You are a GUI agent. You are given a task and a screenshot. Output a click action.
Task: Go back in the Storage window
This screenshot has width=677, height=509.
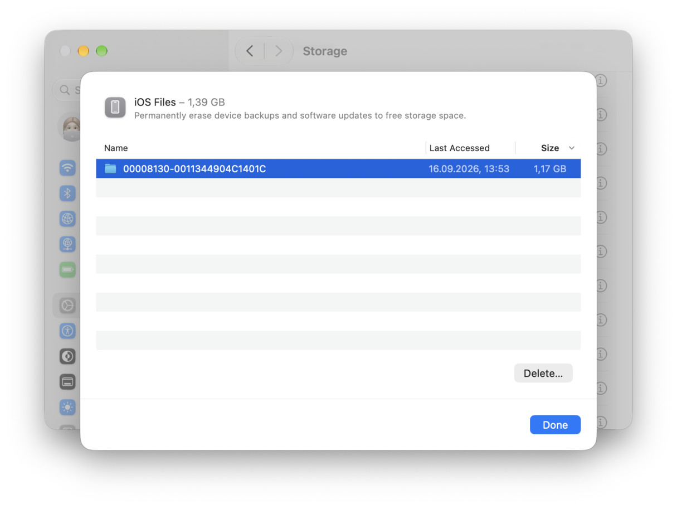[x=250, y=51]
